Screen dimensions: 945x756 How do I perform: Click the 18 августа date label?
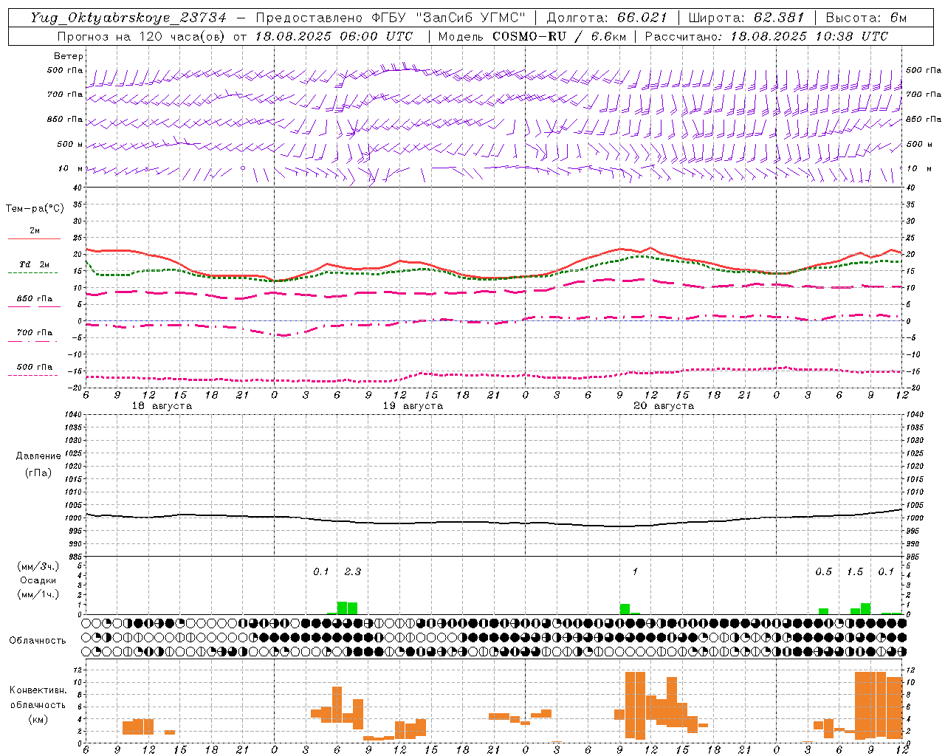162,406
